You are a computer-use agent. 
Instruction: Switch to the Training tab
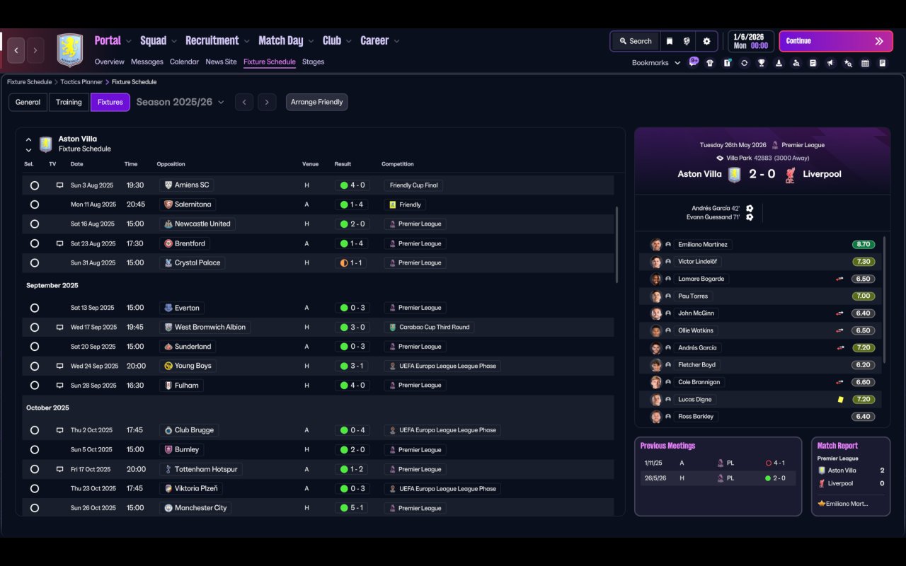(x=69, y=102)
